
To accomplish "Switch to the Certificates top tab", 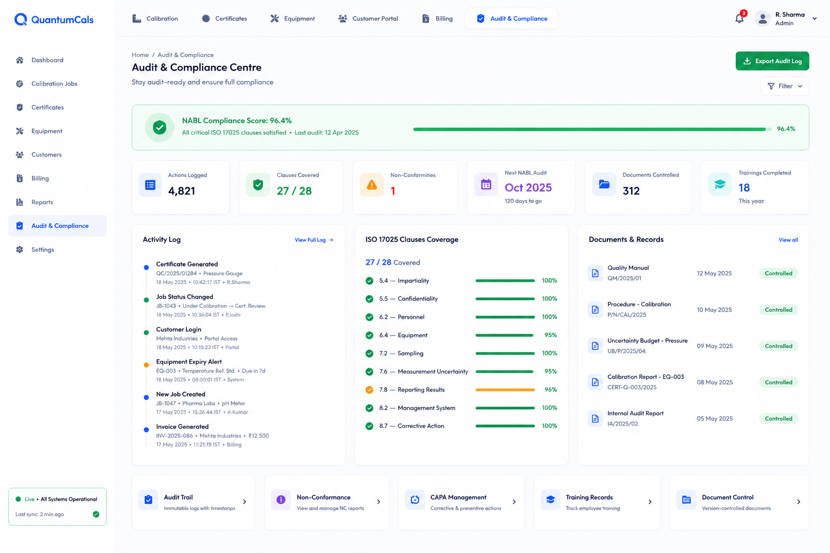I will [224, 18].
